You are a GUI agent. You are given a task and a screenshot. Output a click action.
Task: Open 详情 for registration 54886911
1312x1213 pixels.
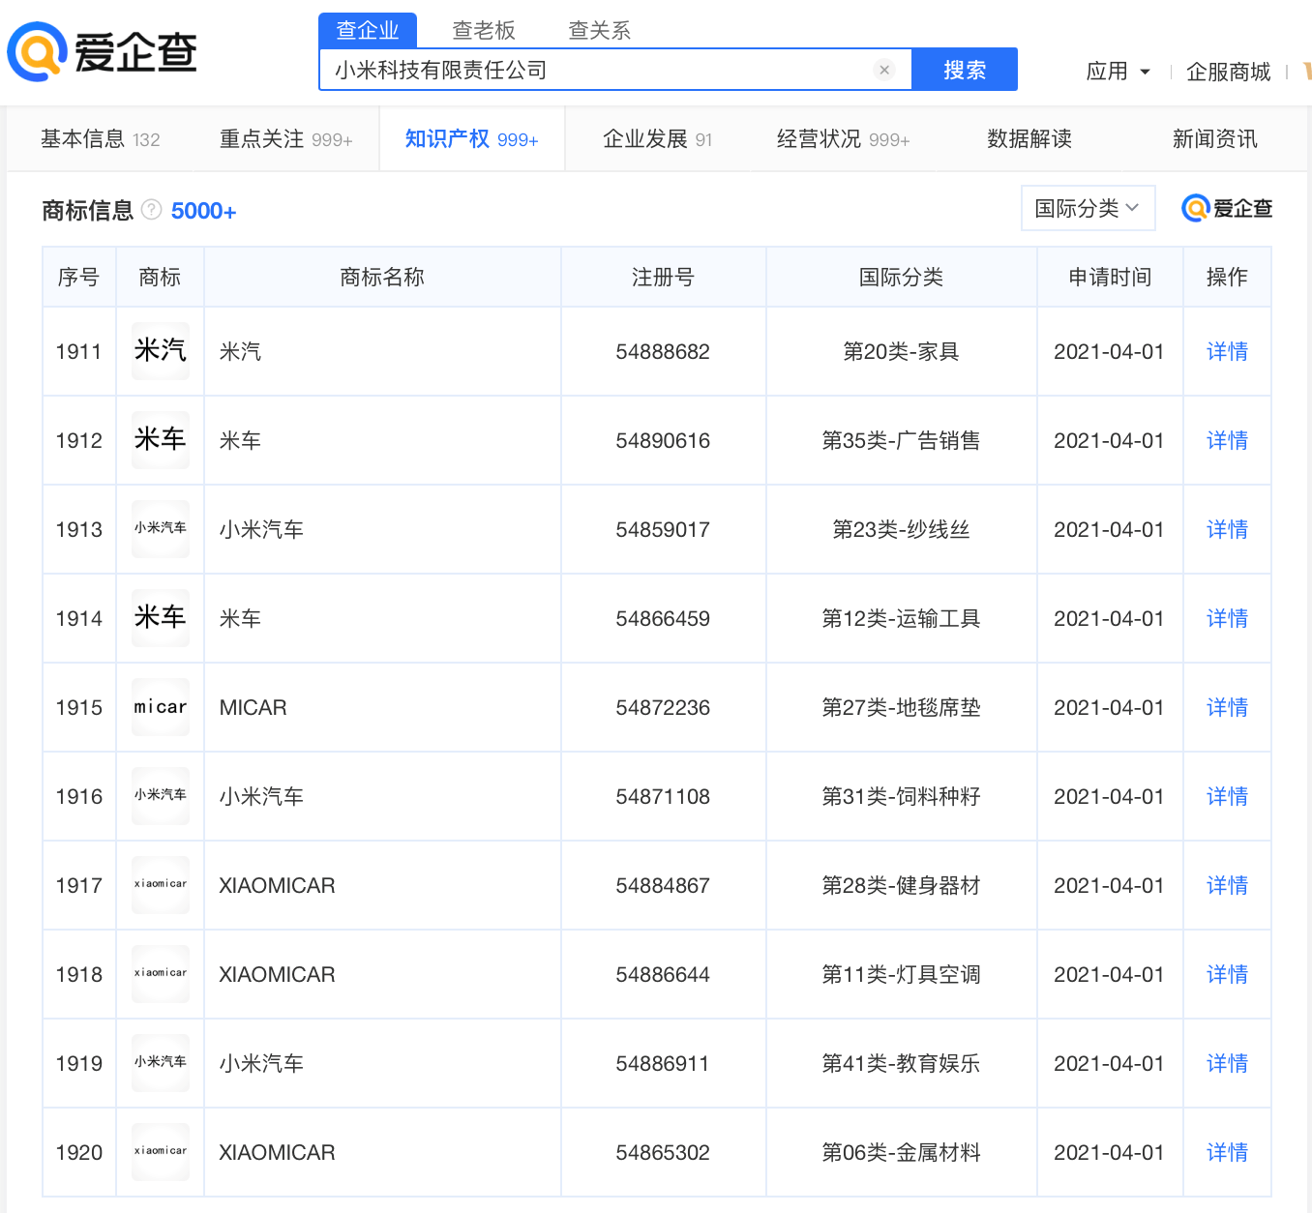coord(1227,1063)
